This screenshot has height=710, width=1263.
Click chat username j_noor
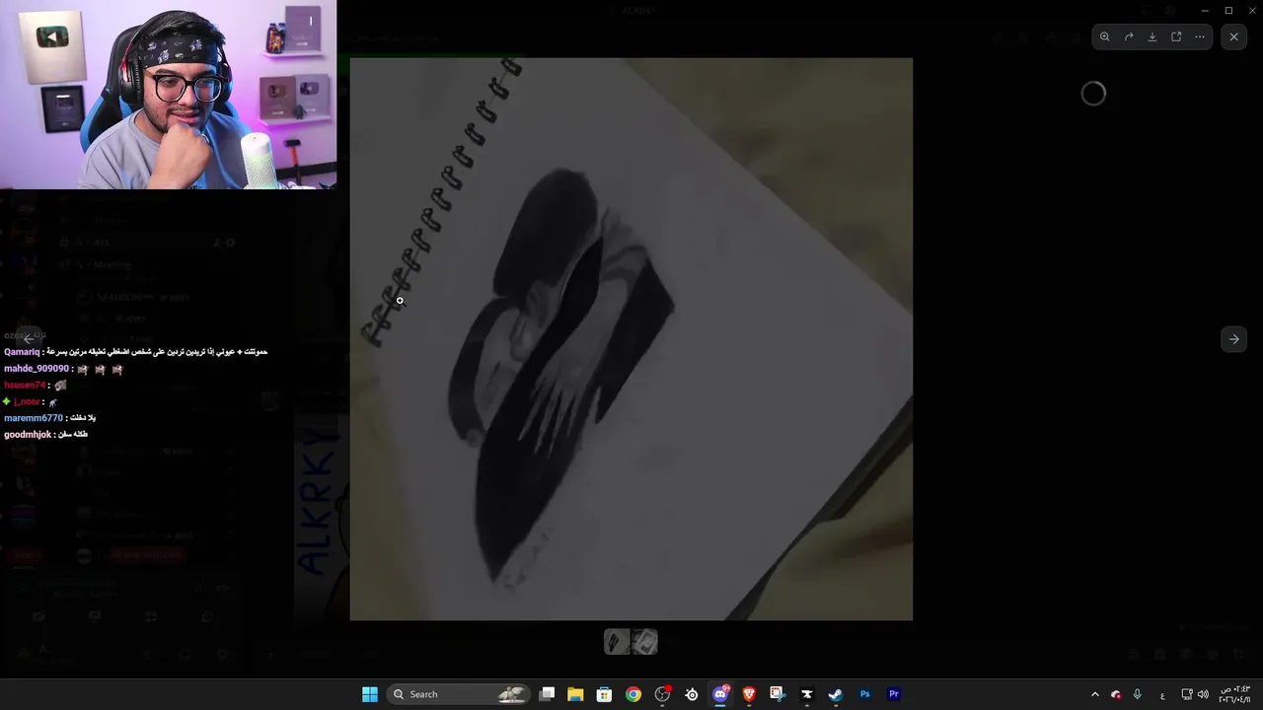pyautogui.click(x=27, y=402)
